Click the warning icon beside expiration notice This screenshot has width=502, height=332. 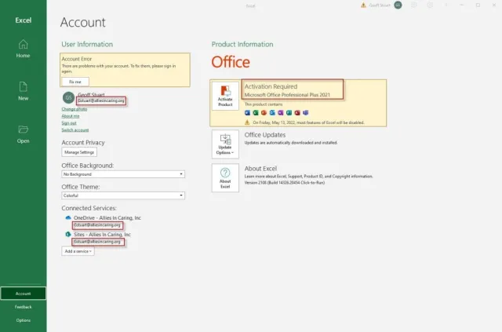click(x=247, y=122)
